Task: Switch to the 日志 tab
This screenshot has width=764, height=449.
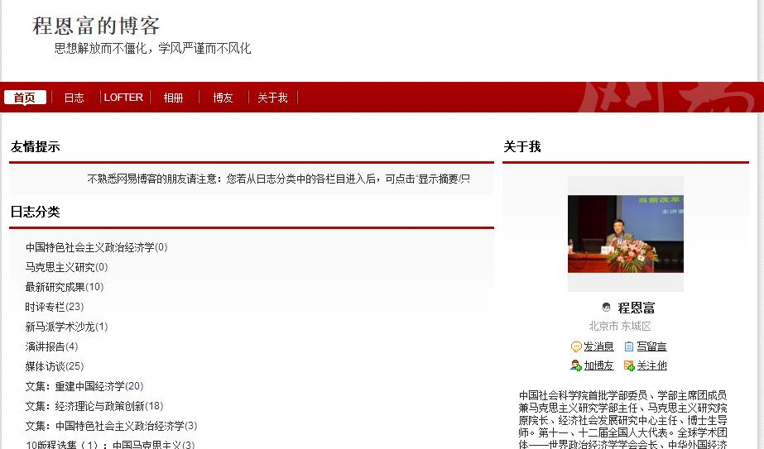Action: coord(74,98)
